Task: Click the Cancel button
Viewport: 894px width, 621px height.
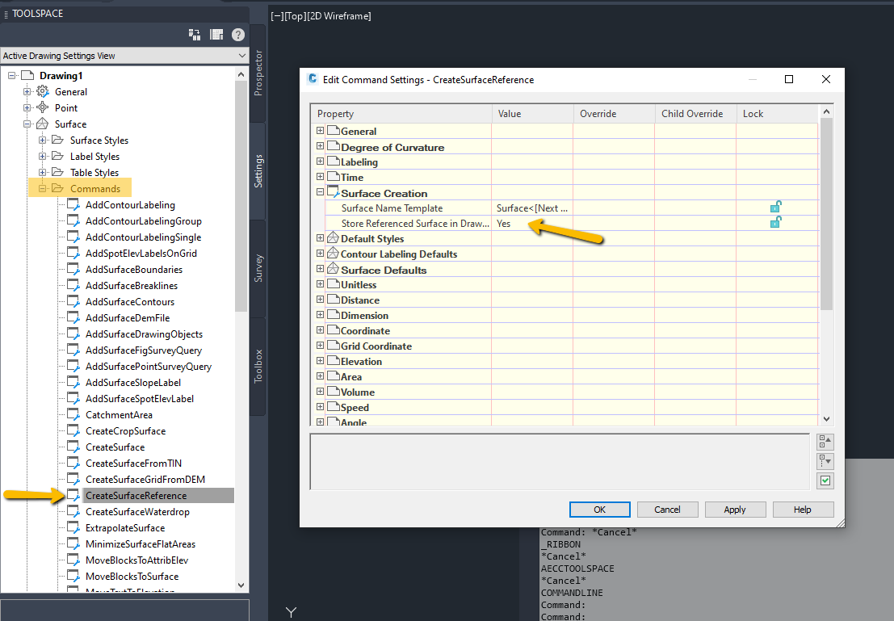Action: coord(667,510)
